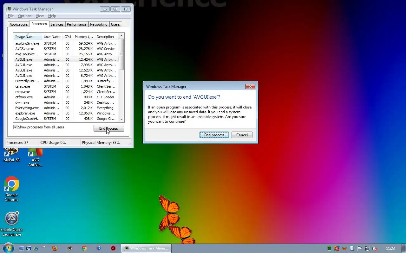The width and height of the screenshot is (406, 253).
Task: Open Firefox from the taskbar
Action: tap(55, 249)
